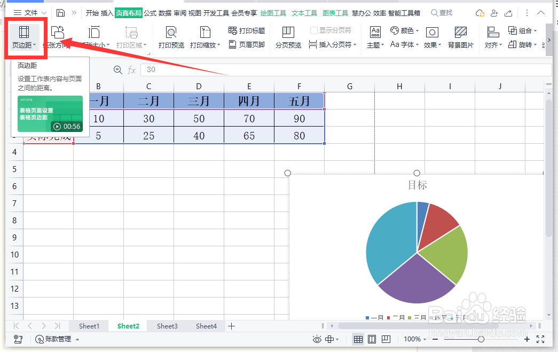Viewport: 558px width, 352px height.
Task: Go to first sheet navigation arrow
Action: pyautogui.click(x=16, y=326)
